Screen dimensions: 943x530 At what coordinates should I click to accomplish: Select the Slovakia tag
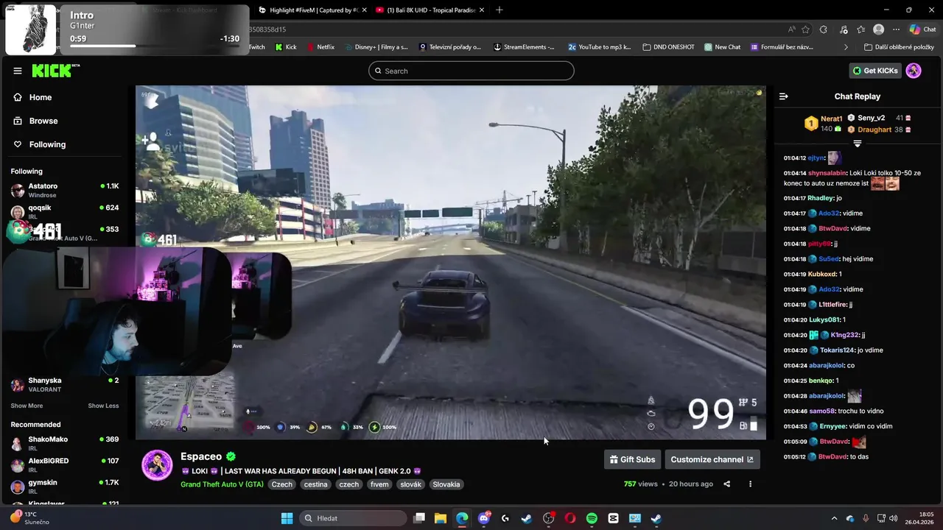pyautogui.click(x=446, y=484)
